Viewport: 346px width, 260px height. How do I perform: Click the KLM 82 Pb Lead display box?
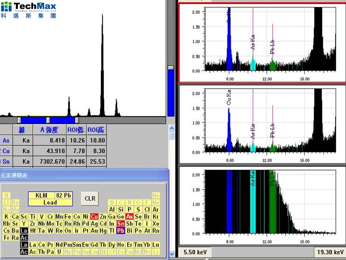click(x=50, y=199)
